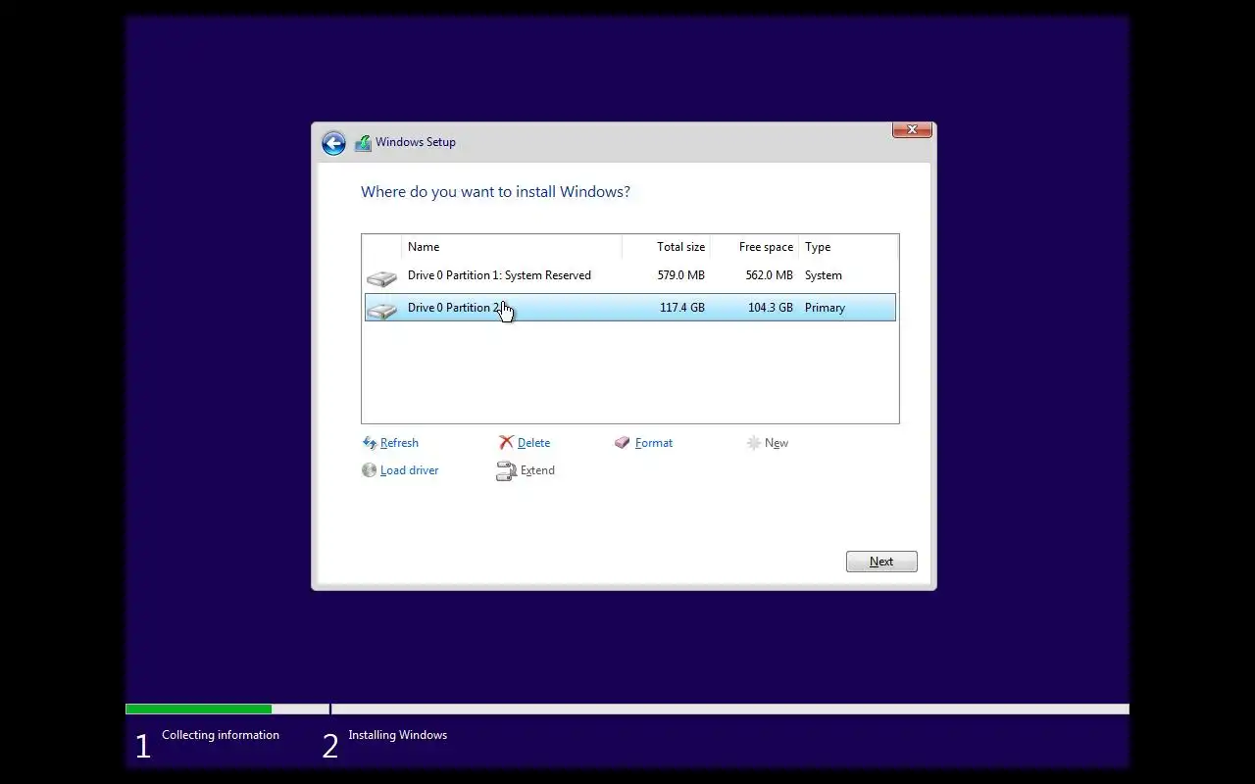
Task: Click the 579.0 MB total size cell
Action: coord(680,275)
